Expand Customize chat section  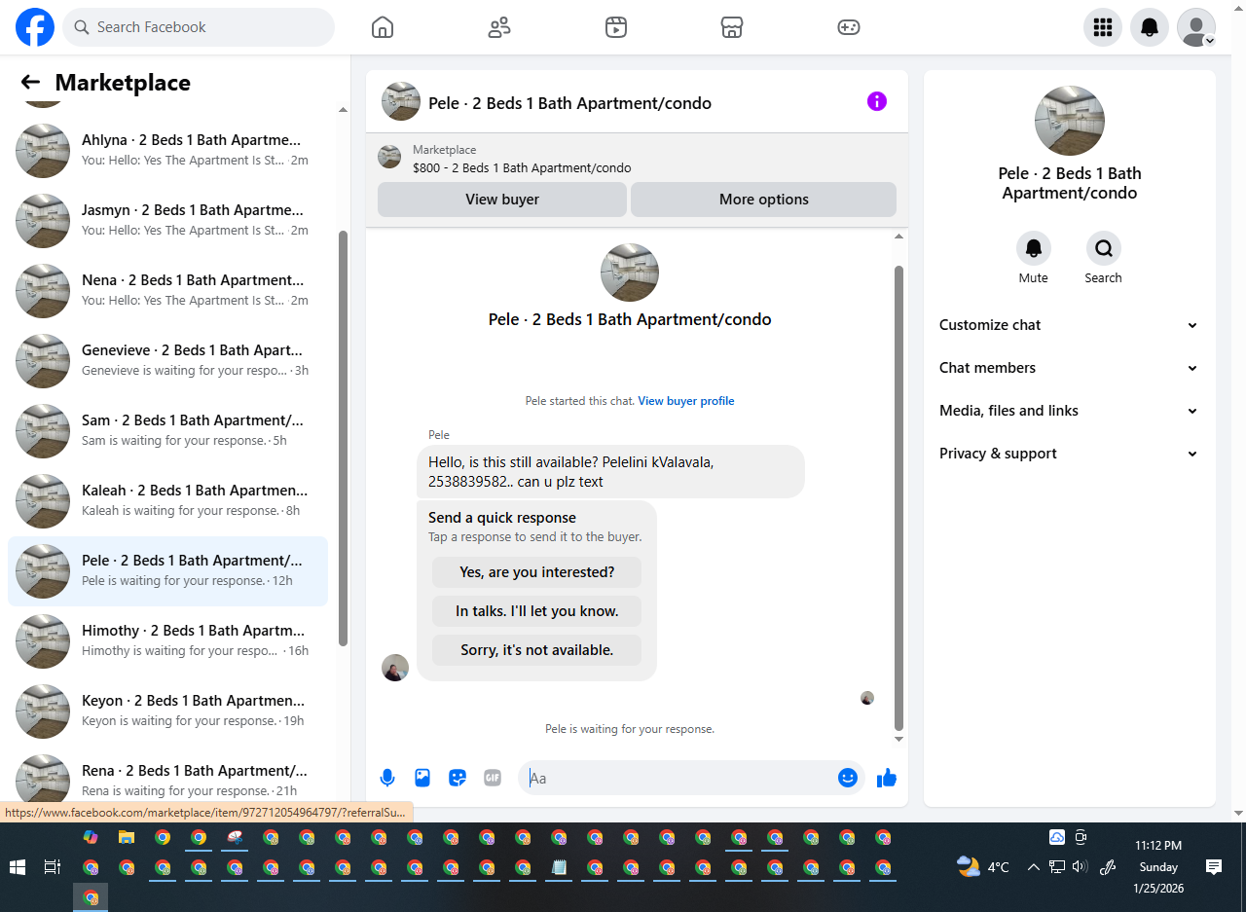tap(1069, 325)
